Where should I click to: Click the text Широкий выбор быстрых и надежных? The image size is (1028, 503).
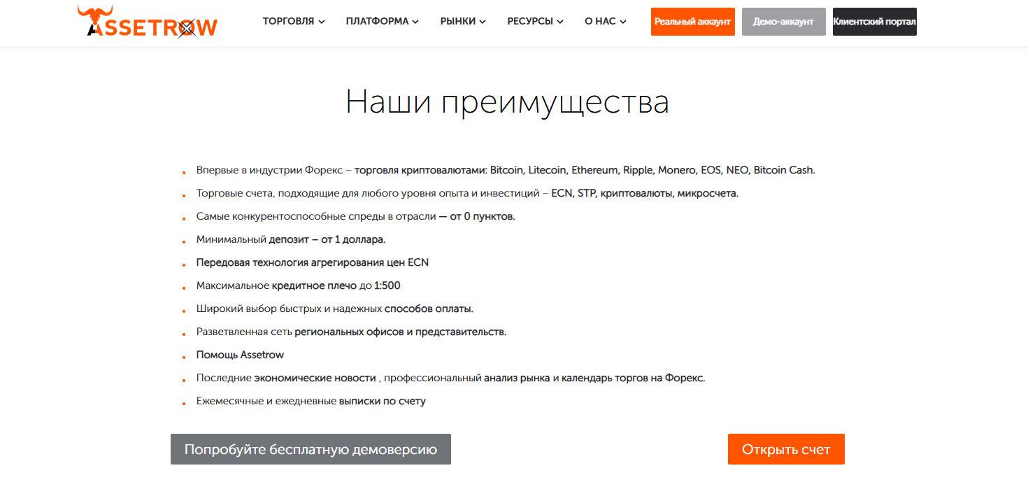[x=289, y=309]
